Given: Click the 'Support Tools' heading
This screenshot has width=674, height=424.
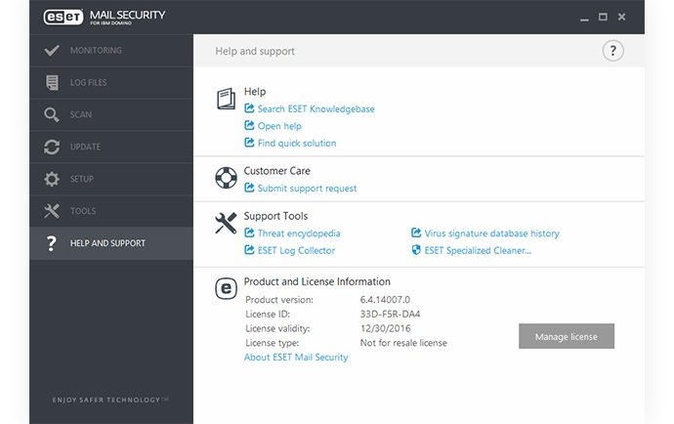Looking at the screenshot, I should pos(276,216).
